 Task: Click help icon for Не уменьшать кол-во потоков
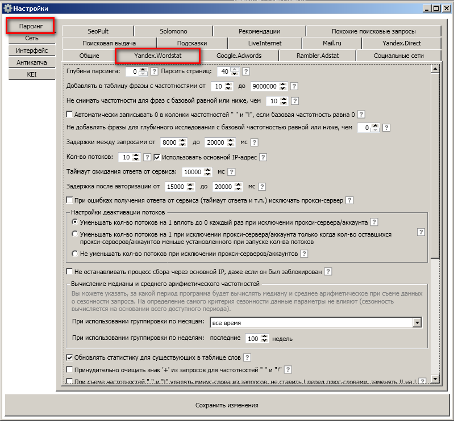point(304,254)
